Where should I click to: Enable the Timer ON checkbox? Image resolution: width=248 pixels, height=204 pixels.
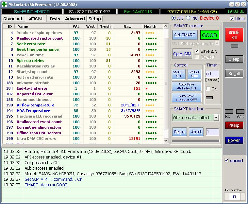point(208,89)
